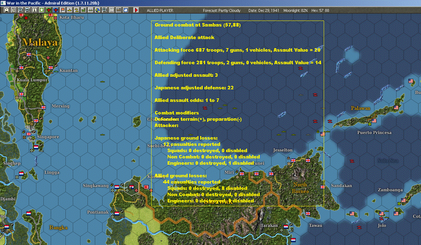Click the green ship on grey icon
This screenshot has width=421, height=245.
coord(90,10)
